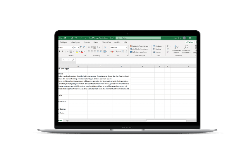Open Suchen und Auswählen menu
The image size is (234, 143).
(x=186, y=49)
